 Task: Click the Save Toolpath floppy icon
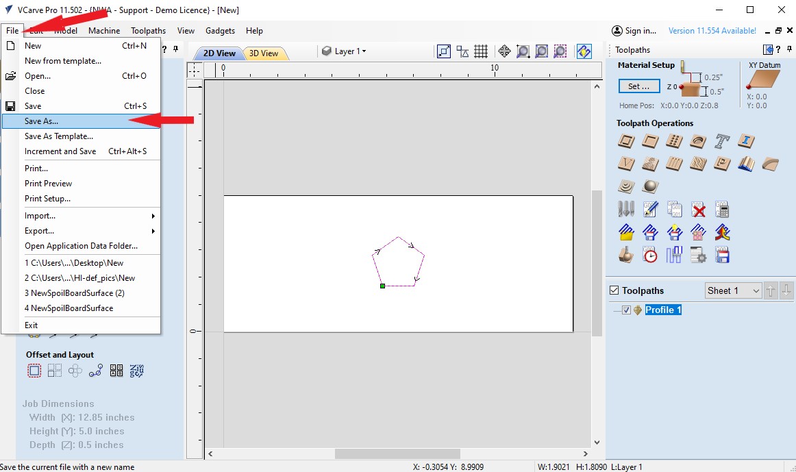pyautogui.click(x=722, y=254)
